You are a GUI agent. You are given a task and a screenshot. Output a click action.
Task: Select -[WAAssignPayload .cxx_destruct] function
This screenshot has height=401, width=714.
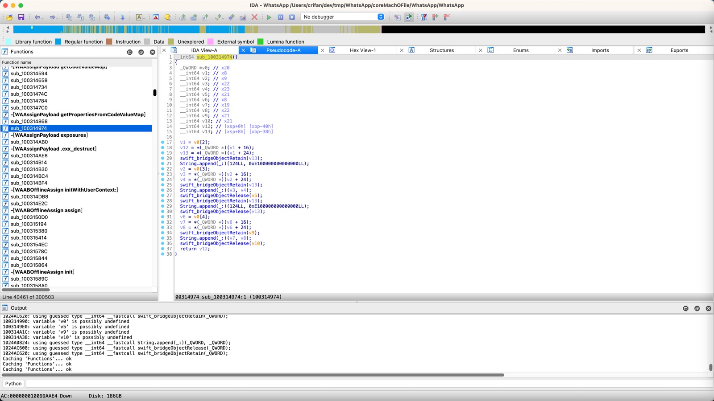pyautogui.click(x=76, y=149)
